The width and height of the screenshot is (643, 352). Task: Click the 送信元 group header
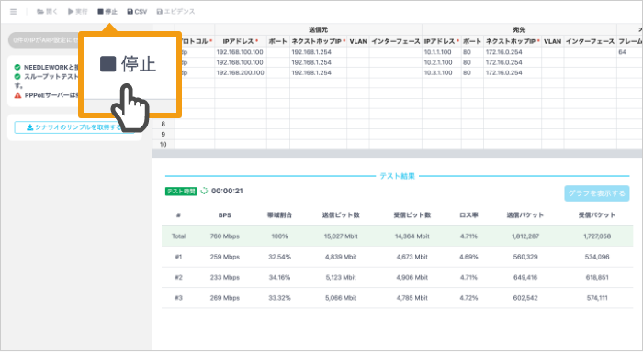coord(318,30)
